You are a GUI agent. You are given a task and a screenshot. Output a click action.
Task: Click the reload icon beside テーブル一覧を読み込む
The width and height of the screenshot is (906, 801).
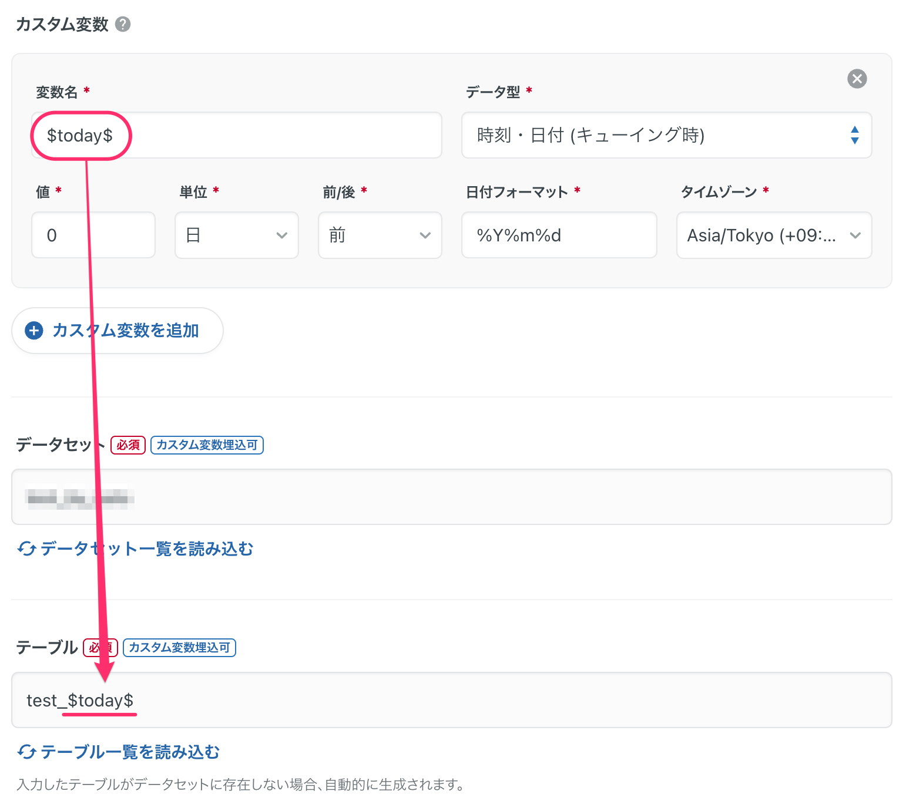pos(27,752)
